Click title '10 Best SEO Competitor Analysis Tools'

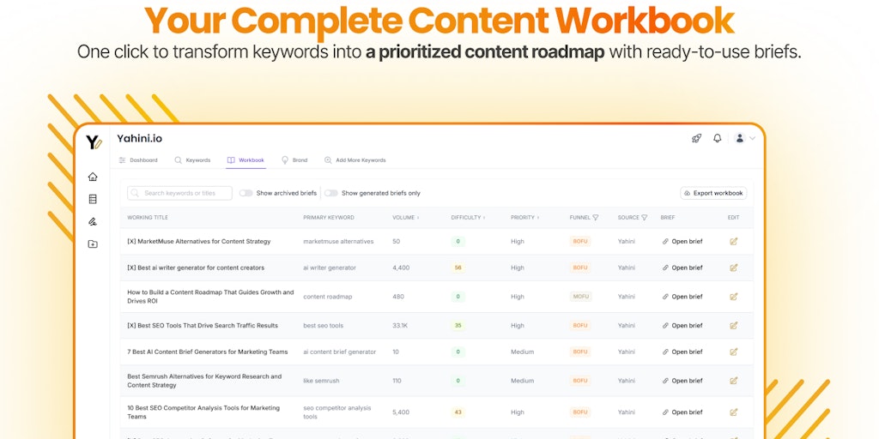(203, 412)
